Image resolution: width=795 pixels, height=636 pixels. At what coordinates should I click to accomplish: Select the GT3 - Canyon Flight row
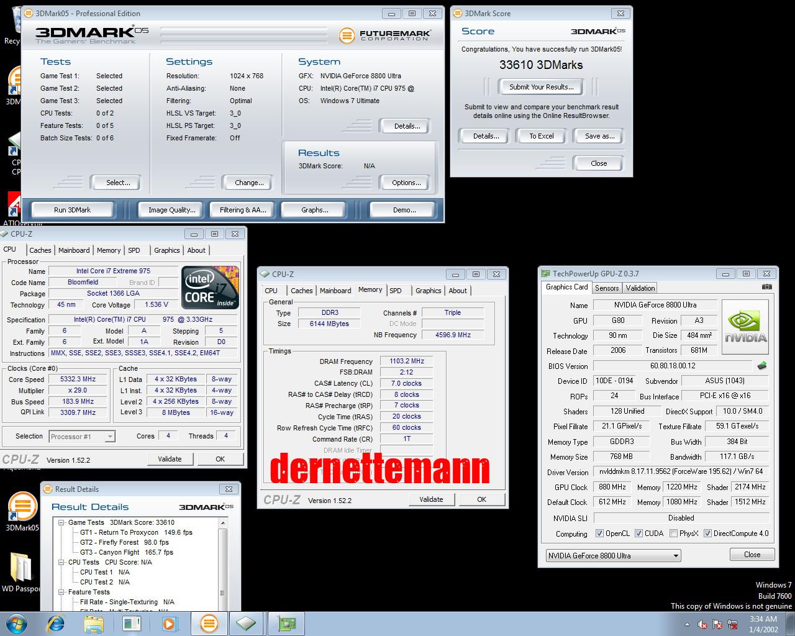(127, 552)
